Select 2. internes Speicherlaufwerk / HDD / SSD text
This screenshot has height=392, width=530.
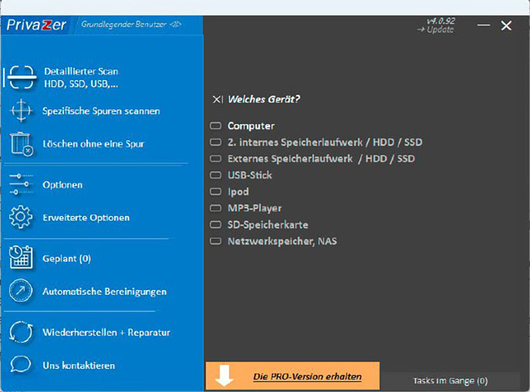point(325,142)
